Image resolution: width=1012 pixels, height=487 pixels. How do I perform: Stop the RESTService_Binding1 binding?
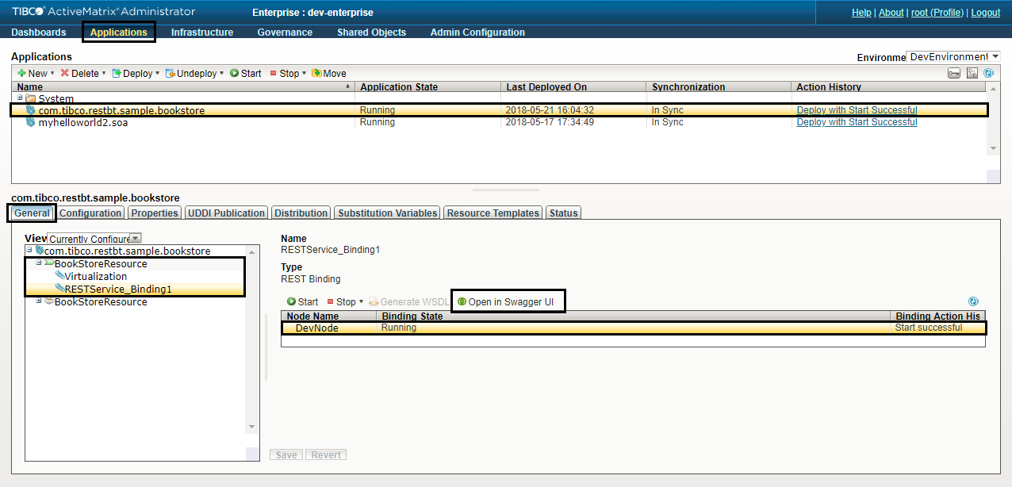click(x=341, y=302)
